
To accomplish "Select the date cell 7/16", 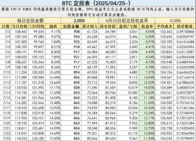I will click(5, 103).
